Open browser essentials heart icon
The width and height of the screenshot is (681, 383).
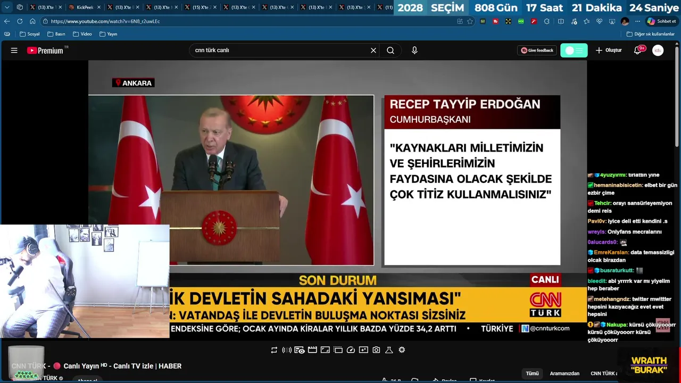(x=599, y=21)
